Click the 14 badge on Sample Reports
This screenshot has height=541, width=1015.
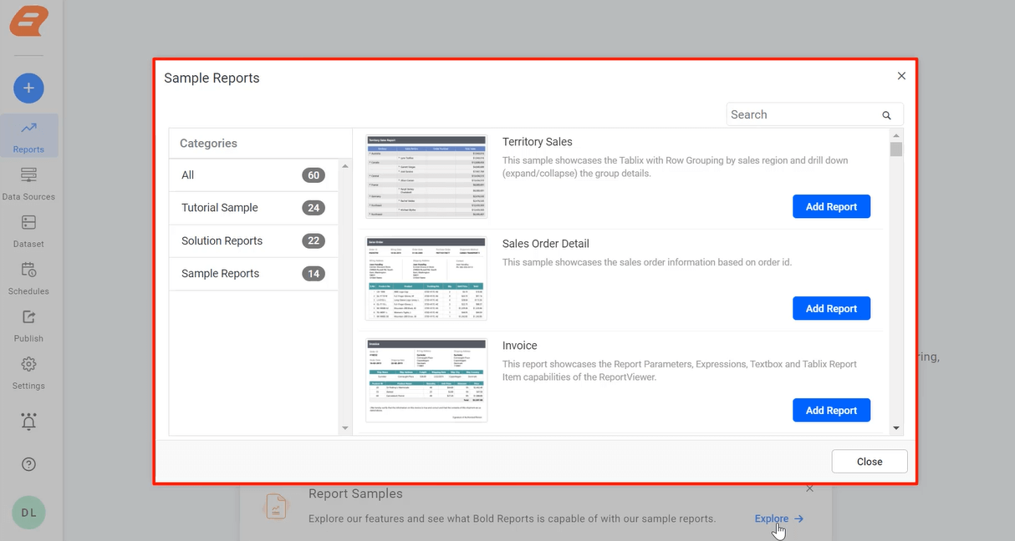[314, 274]
